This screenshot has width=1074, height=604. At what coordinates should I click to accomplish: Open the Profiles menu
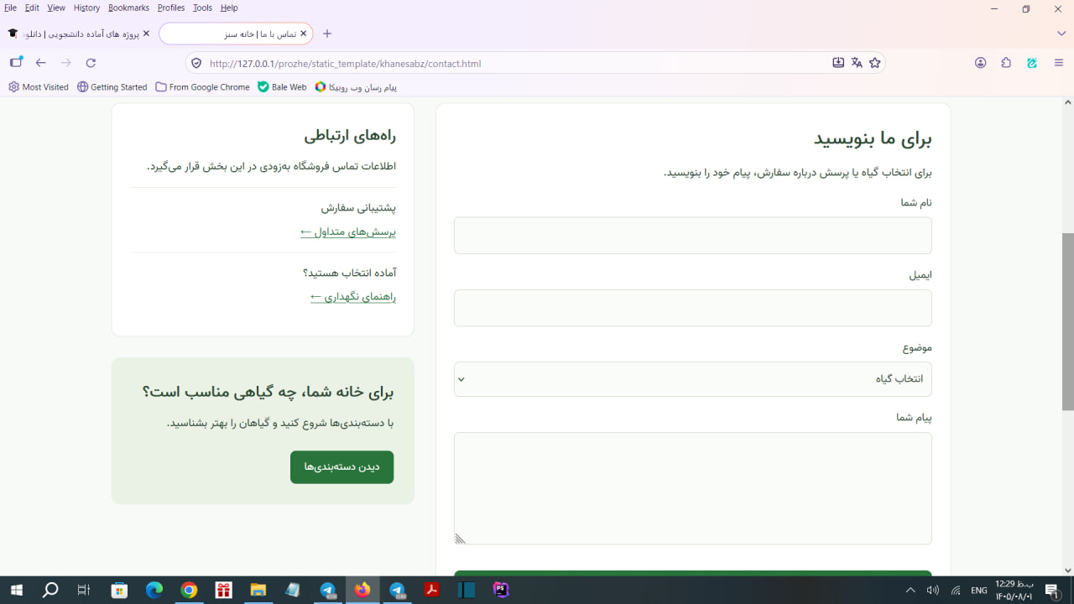click(x=171, y=8)
